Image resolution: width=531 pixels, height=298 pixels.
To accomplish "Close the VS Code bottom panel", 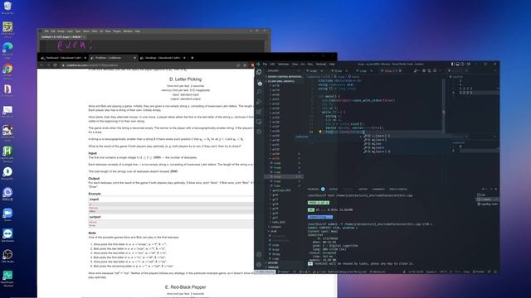I will tap(496, 189).
